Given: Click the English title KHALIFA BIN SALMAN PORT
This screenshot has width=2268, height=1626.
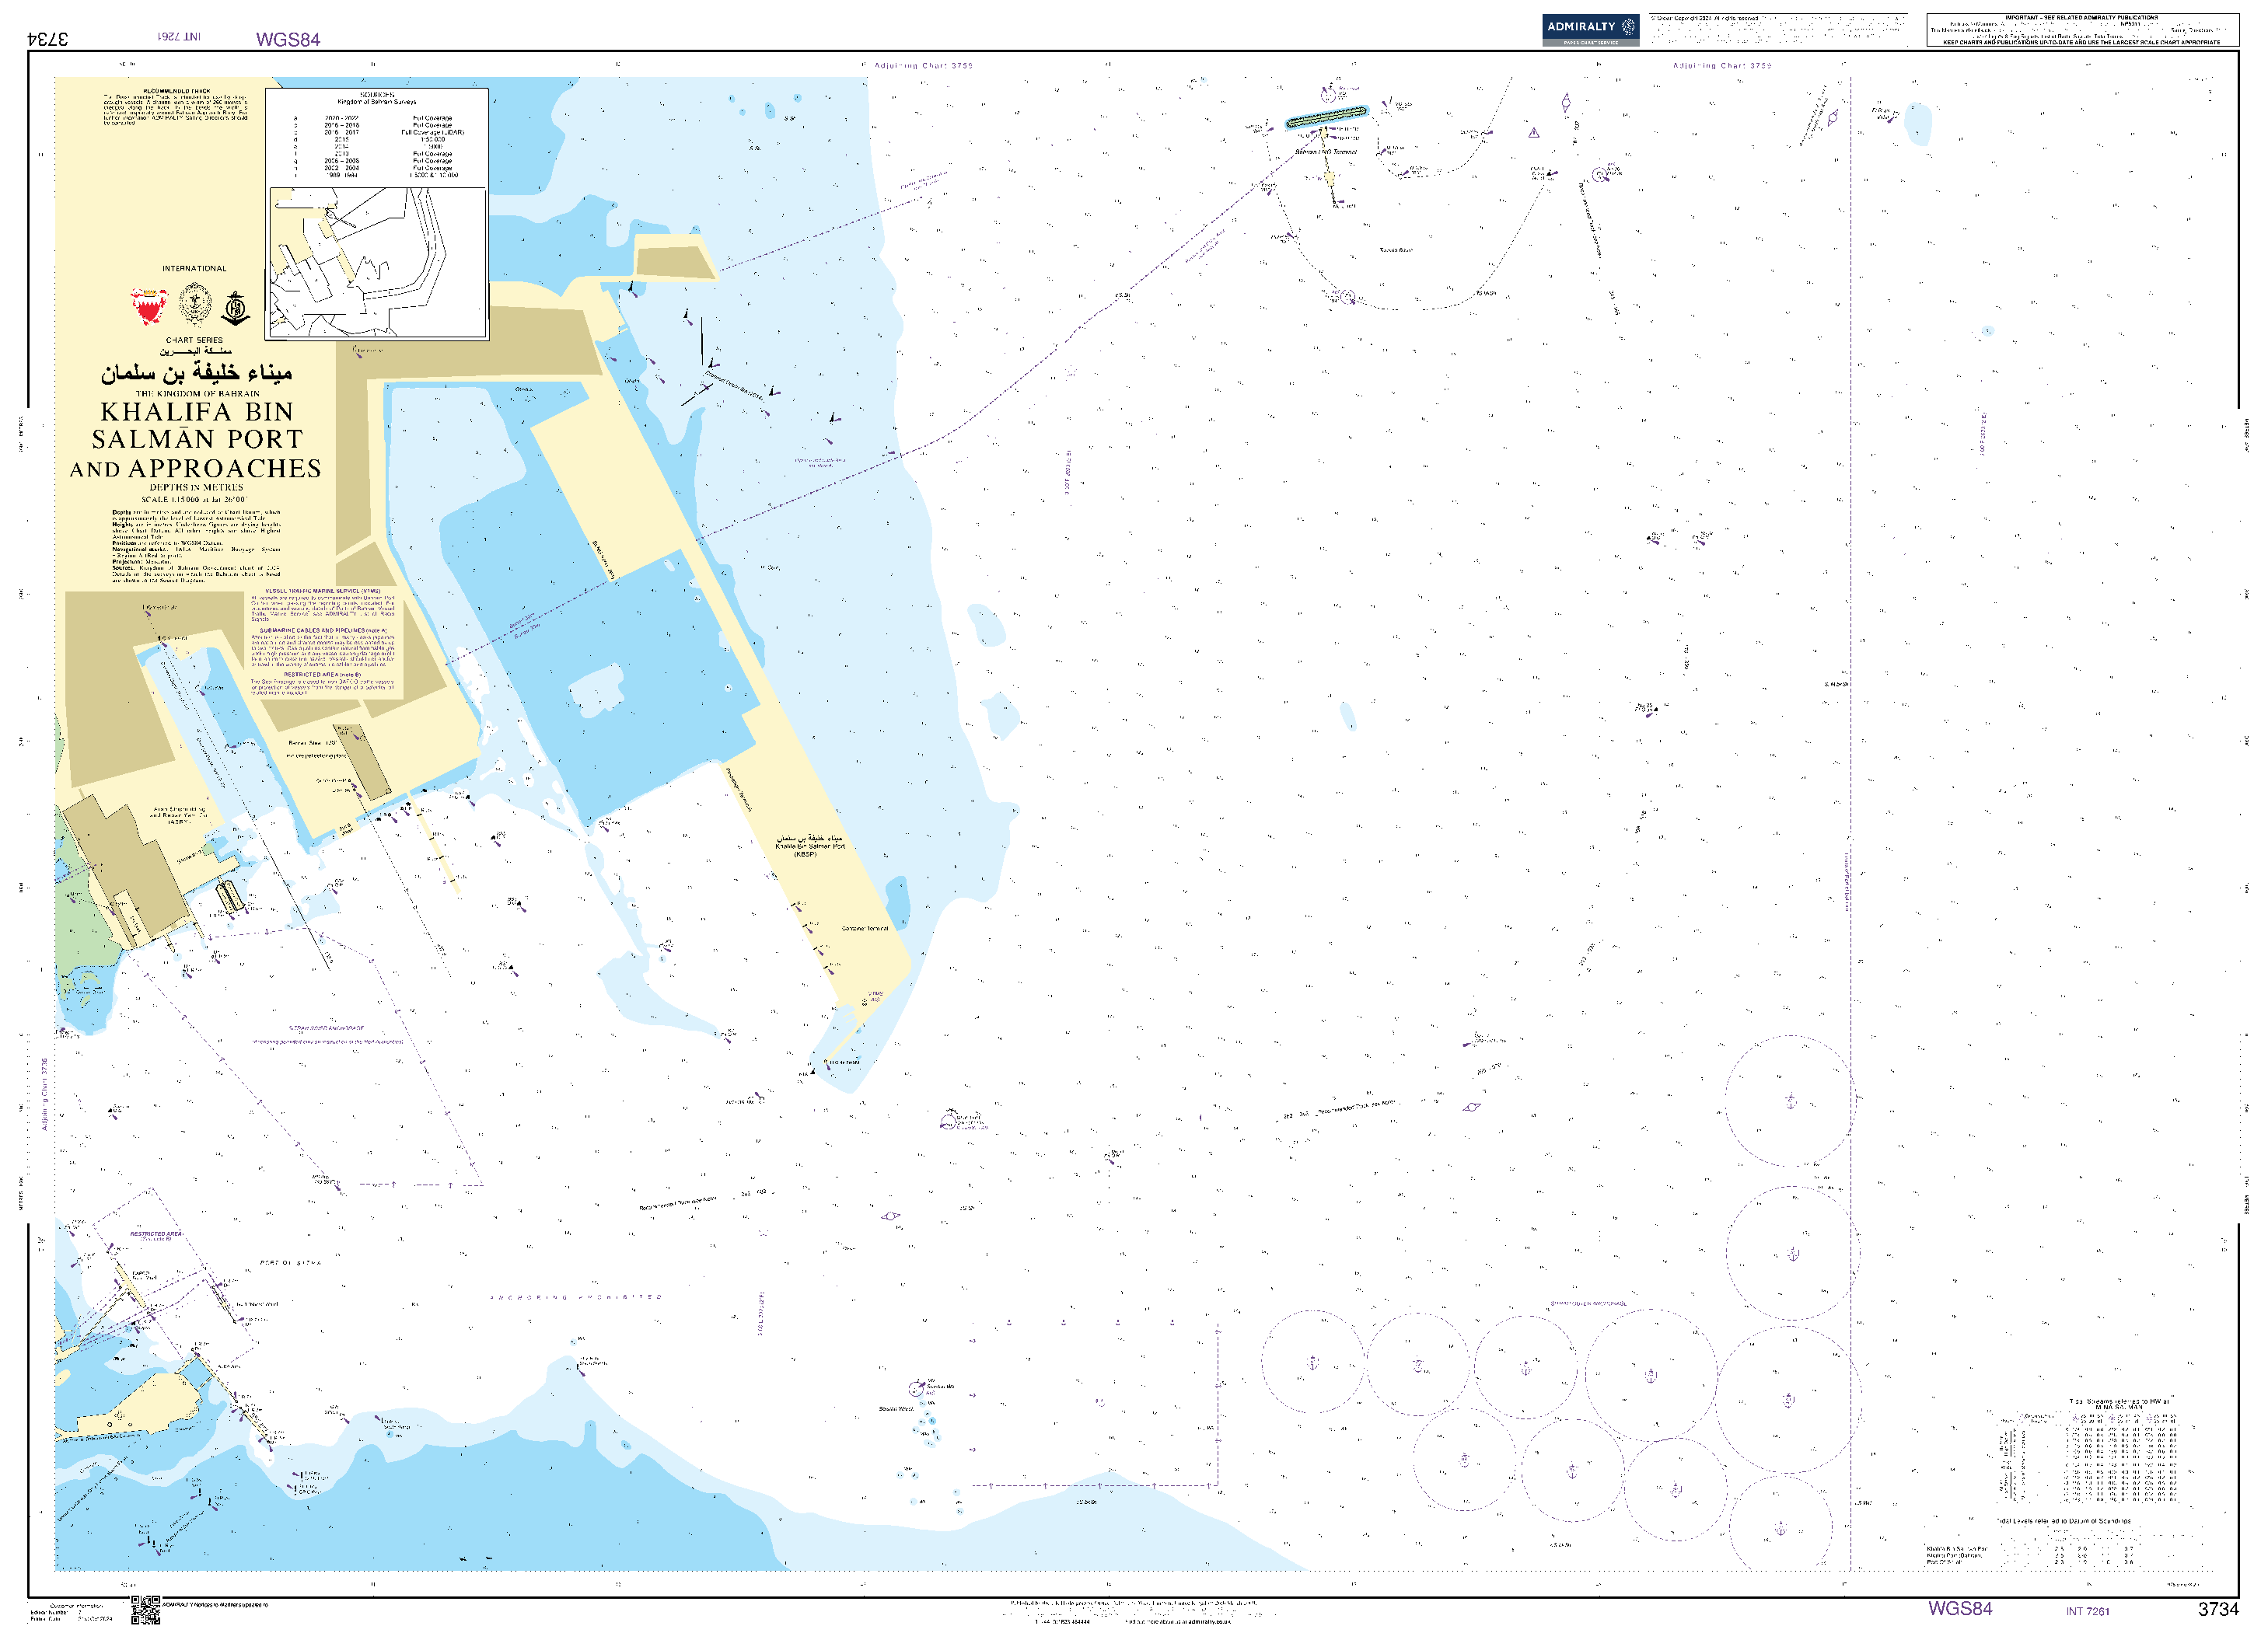Looking at the screenshot, I should click(x=197, y=424).
